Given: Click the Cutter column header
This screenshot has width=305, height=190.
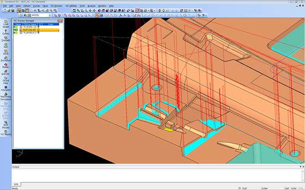Looking at the screenshot, I should [51, 24].
